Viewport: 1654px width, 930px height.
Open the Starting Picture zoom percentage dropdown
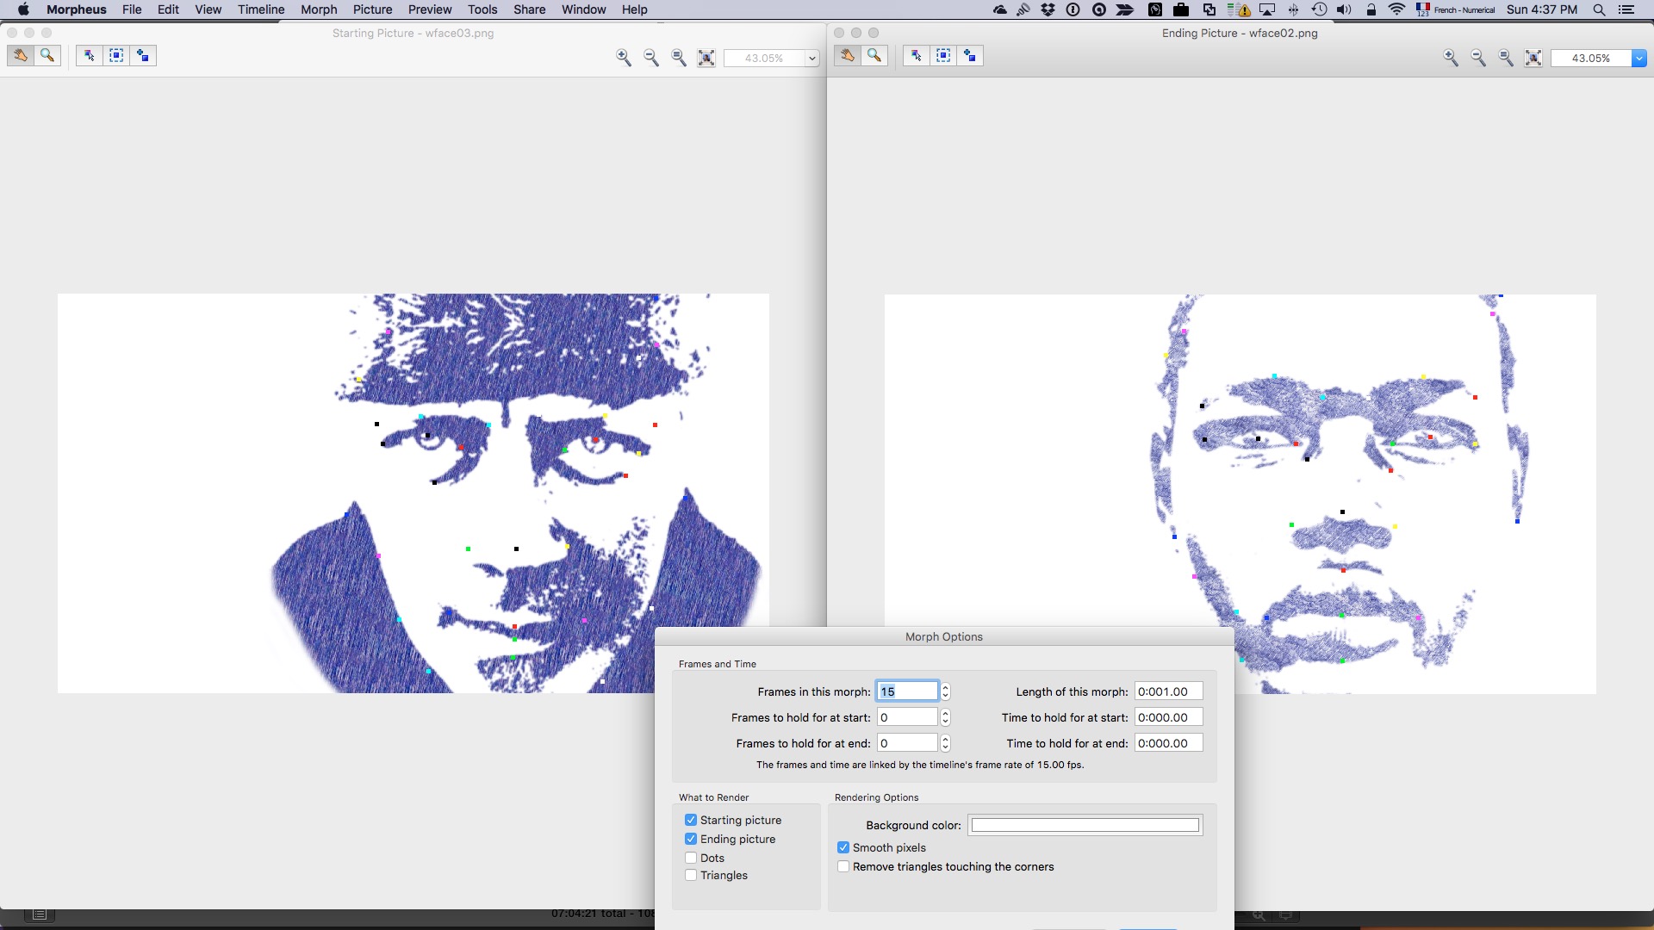coord(811,58)
